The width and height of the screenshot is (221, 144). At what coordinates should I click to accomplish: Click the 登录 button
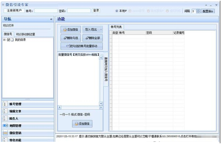96,11
